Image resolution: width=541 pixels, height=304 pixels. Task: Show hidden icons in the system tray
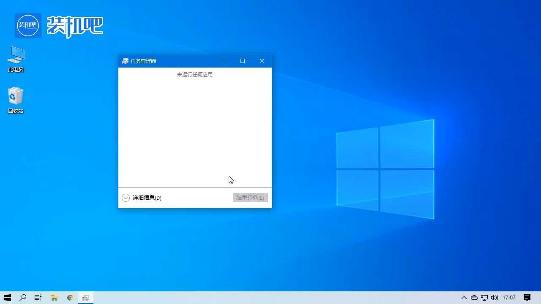464,298
